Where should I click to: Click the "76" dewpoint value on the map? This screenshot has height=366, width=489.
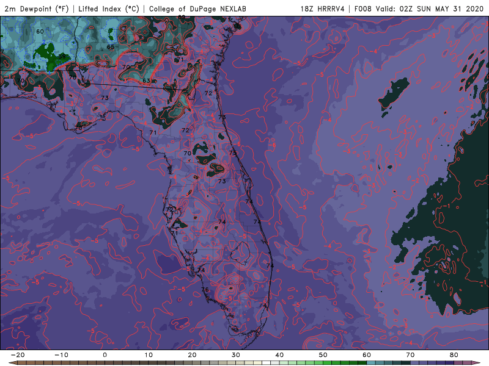(x=205, y=289)
